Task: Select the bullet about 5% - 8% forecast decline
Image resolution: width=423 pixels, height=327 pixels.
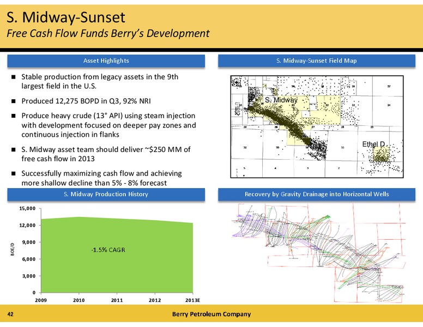Action: 101,178
